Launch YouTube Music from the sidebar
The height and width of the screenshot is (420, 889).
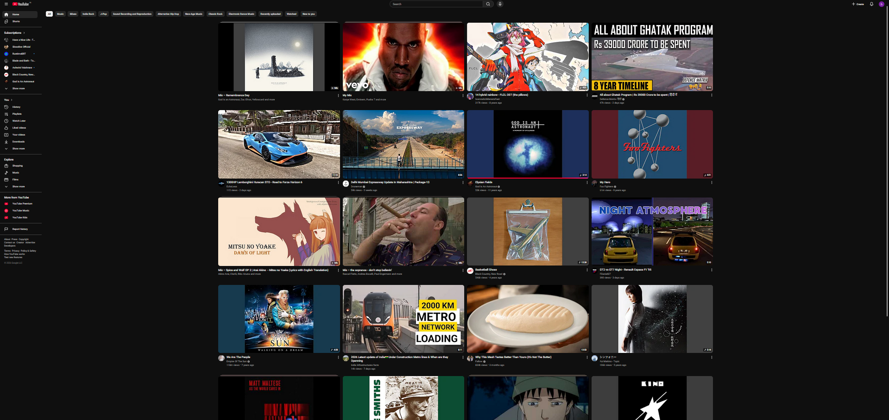tap(20, 210)
